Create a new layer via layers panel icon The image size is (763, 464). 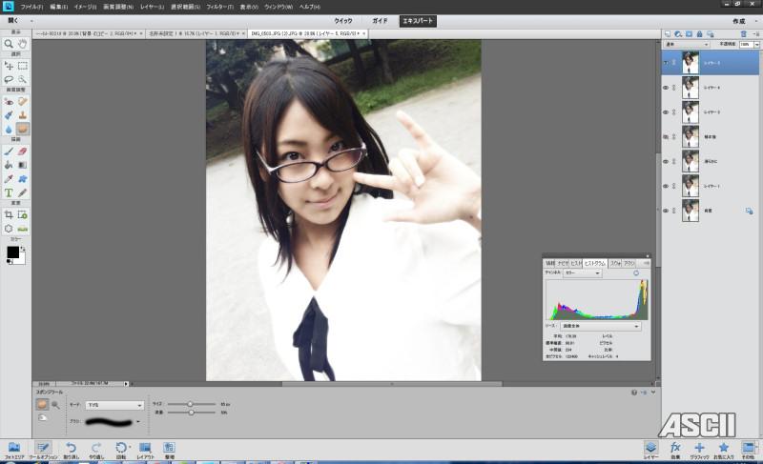[x=668, y=34]
